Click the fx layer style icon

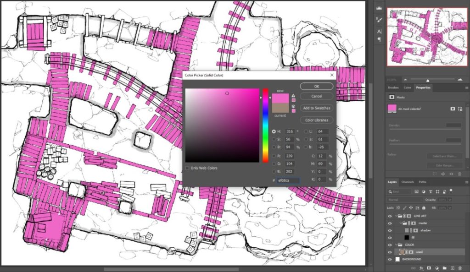421,268
